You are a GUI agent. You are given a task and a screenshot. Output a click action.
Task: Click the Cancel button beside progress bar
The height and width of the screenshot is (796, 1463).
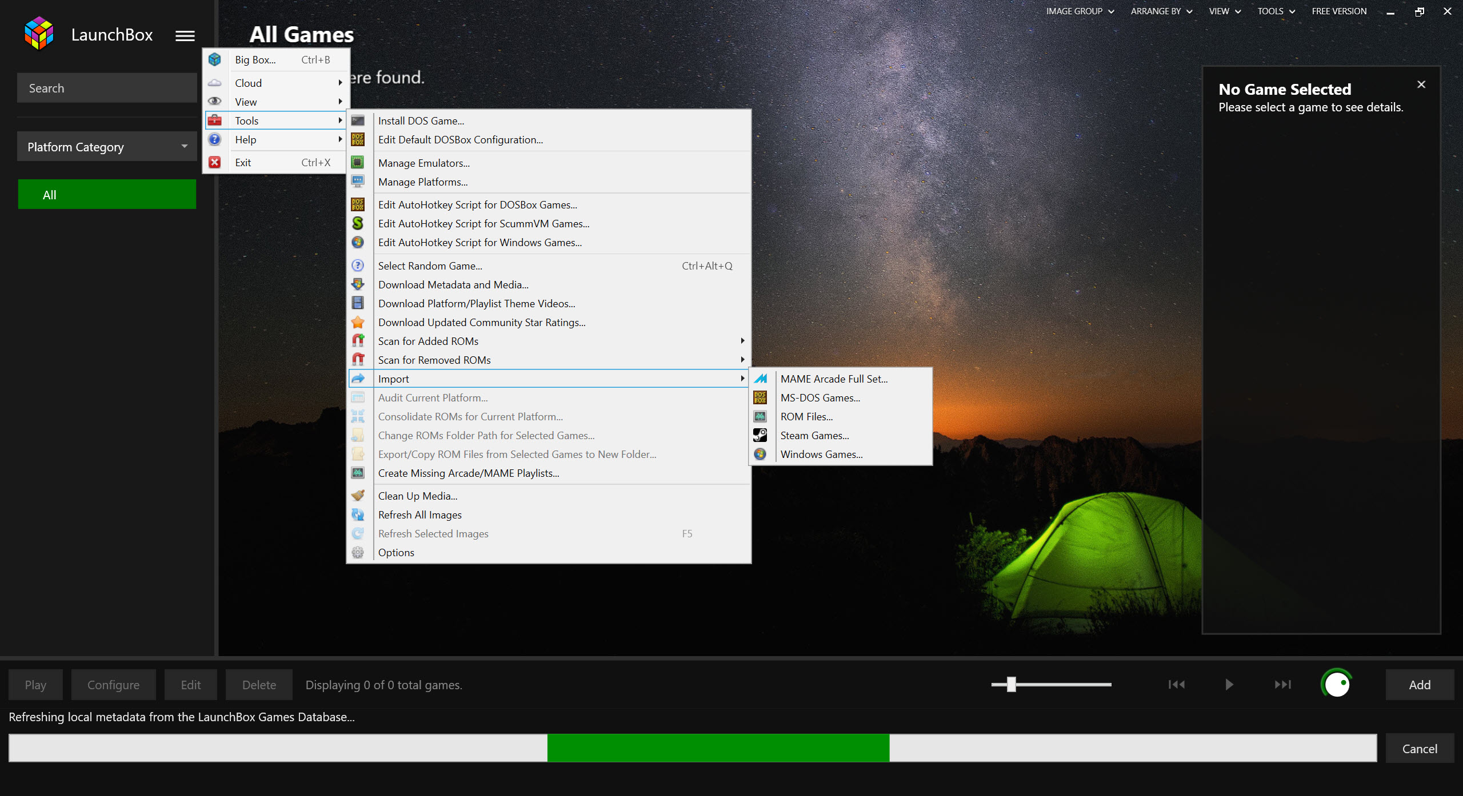[x=1420, y=748]
